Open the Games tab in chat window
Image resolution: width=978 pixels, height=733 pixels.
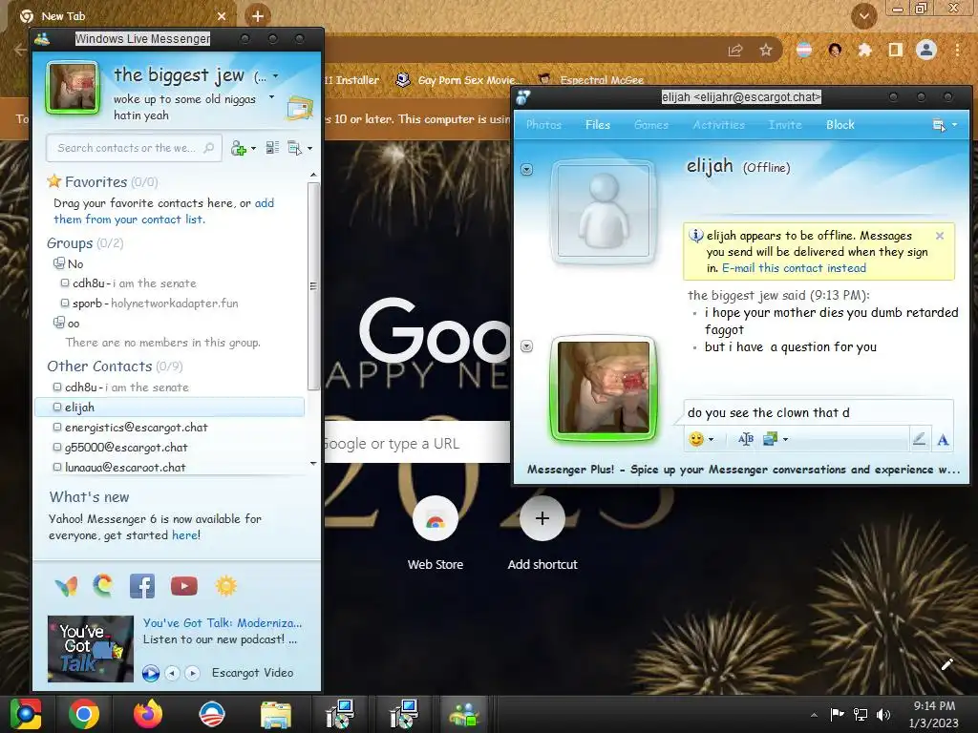[x=651, y=125]
